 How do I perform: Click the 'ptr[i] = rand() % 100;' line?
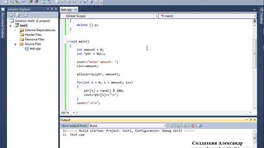tap(104, 91)
